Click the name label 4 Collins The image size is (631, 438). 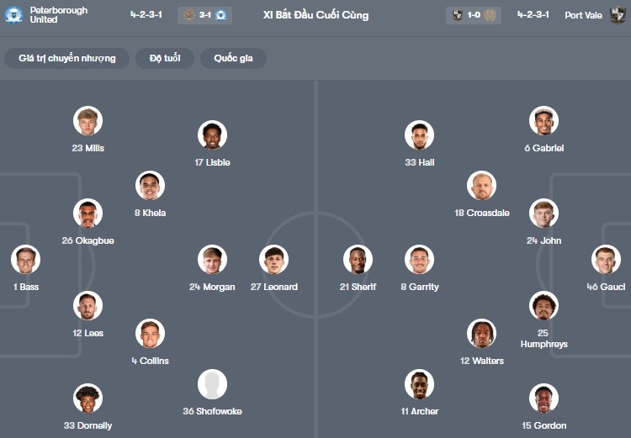pos(150,361)
